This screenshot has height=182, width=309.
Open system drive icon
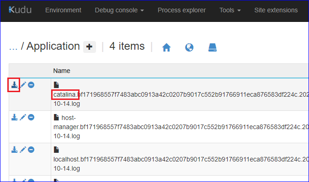point(213,47)
